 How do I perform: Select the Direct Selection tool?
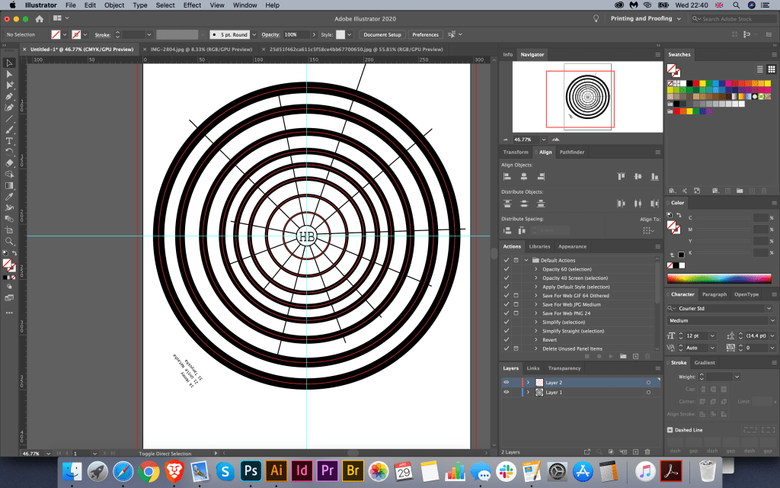point(9,74)
